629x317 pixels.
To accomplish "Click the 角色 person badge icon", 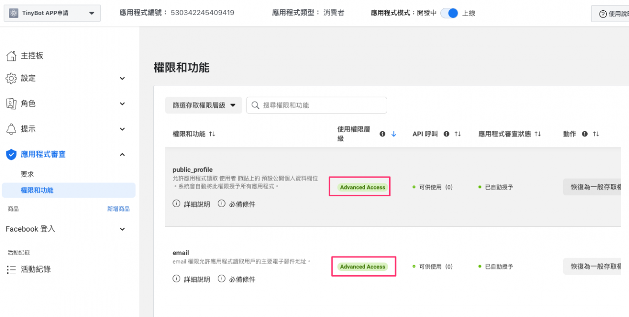I will coord(11,104).
